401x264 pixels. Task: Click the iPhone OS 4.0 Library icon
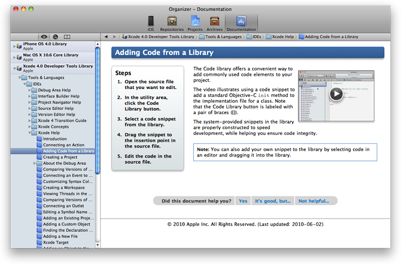19,46
